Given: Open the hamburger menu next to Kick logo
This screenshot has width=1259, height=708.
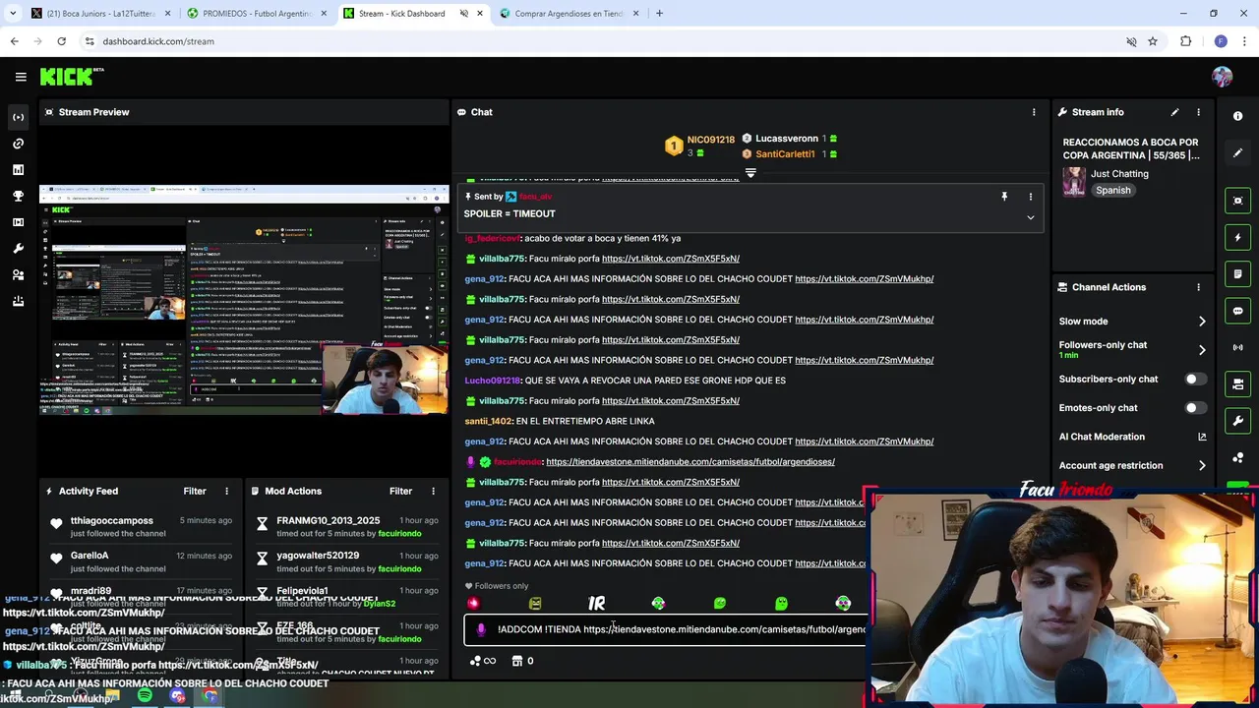Looking at the screenshot, I should click(x=21, y=77).
